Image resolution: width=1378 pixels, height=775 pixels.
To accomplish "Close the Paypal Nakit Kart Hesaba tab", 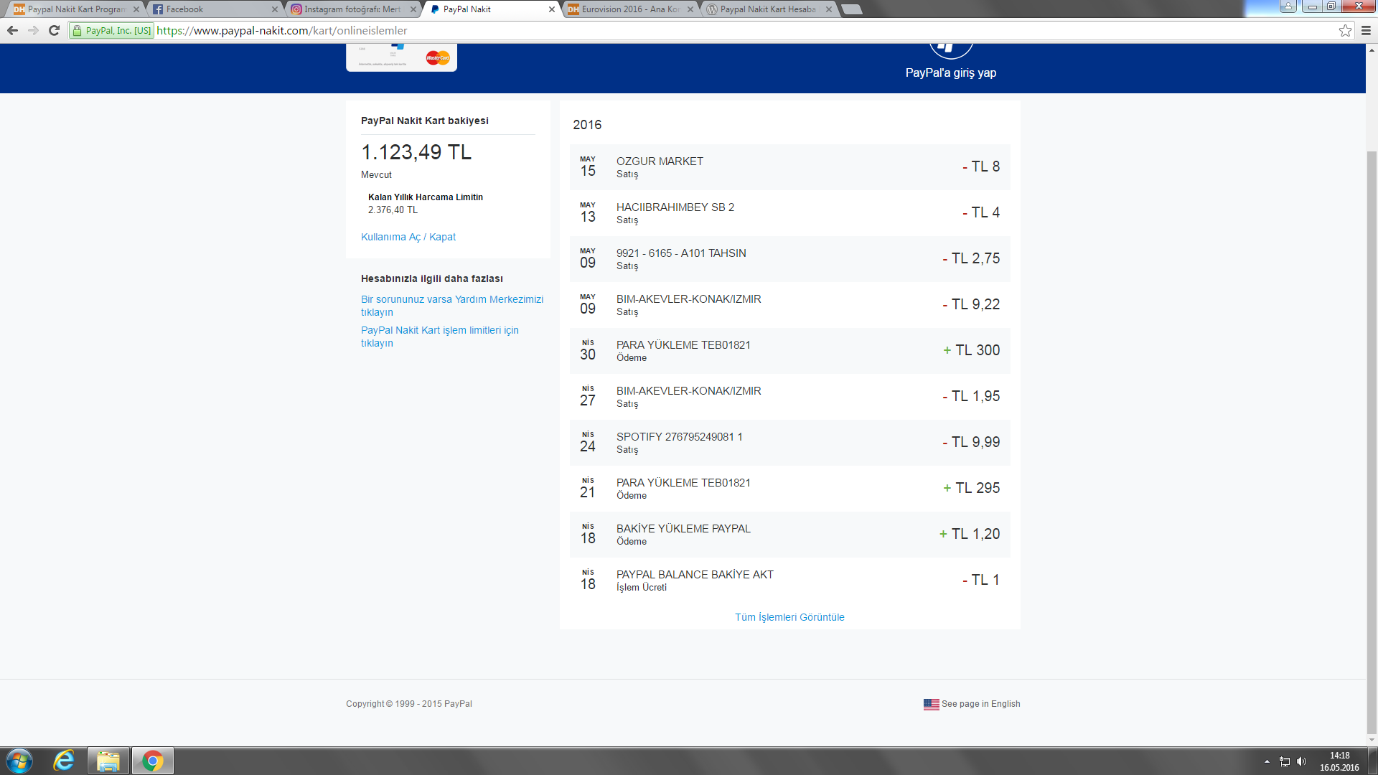I will tap(829, 9).
